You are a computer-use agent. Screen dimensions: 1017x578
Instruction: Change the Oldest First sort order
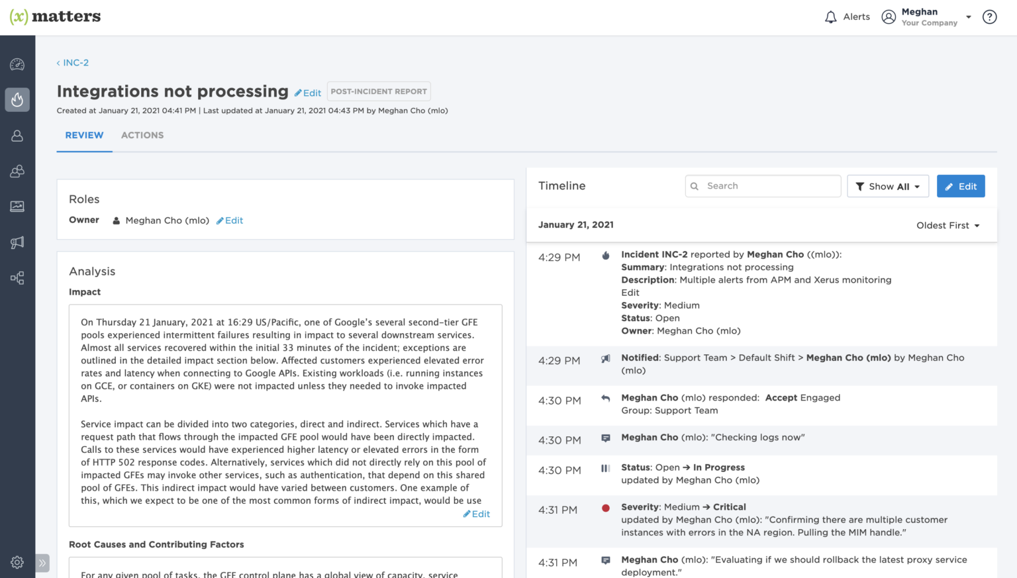[947, 226]
